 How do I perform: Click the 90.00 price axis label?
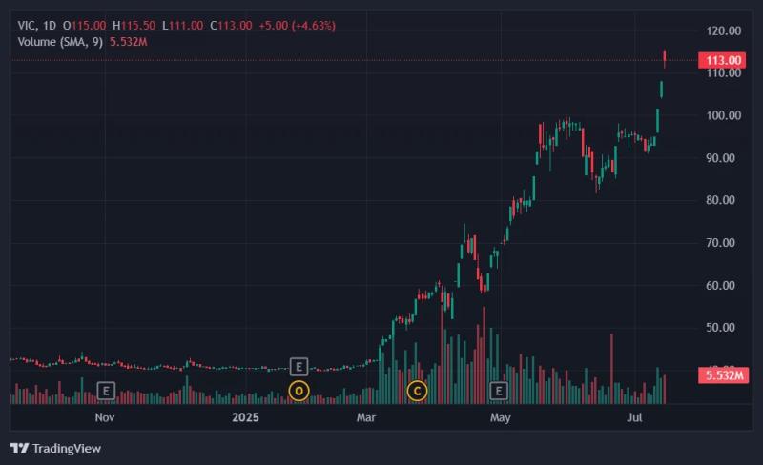721,158
